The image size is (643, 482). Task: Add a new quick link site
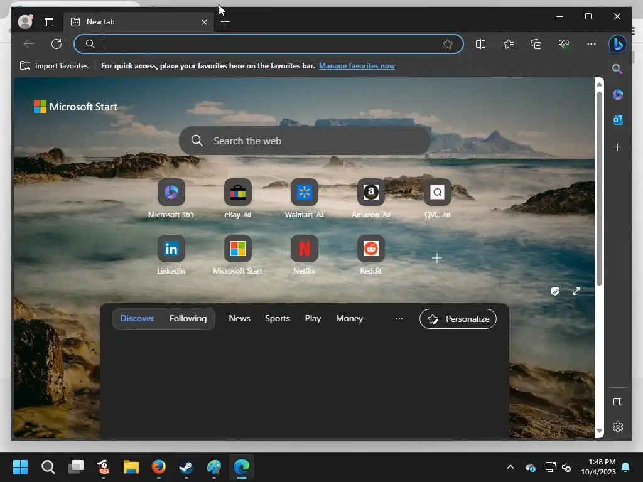437,258
